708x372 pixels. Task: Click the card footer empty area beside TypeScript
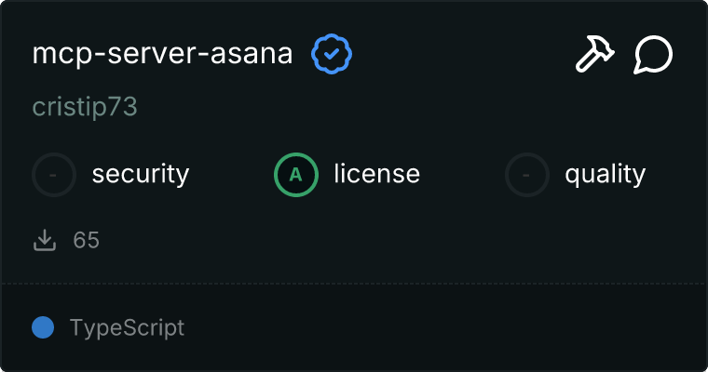tap(447, 327)
